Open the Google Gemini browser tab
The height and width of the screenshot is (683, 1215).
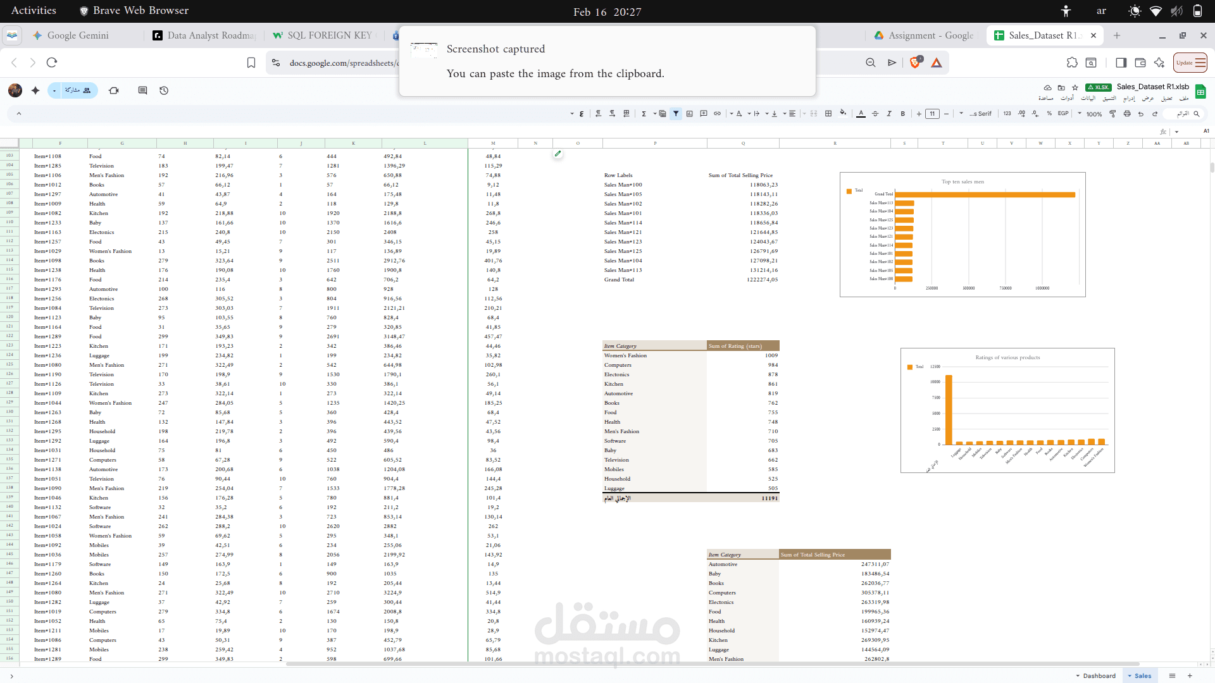click(79, 35)
